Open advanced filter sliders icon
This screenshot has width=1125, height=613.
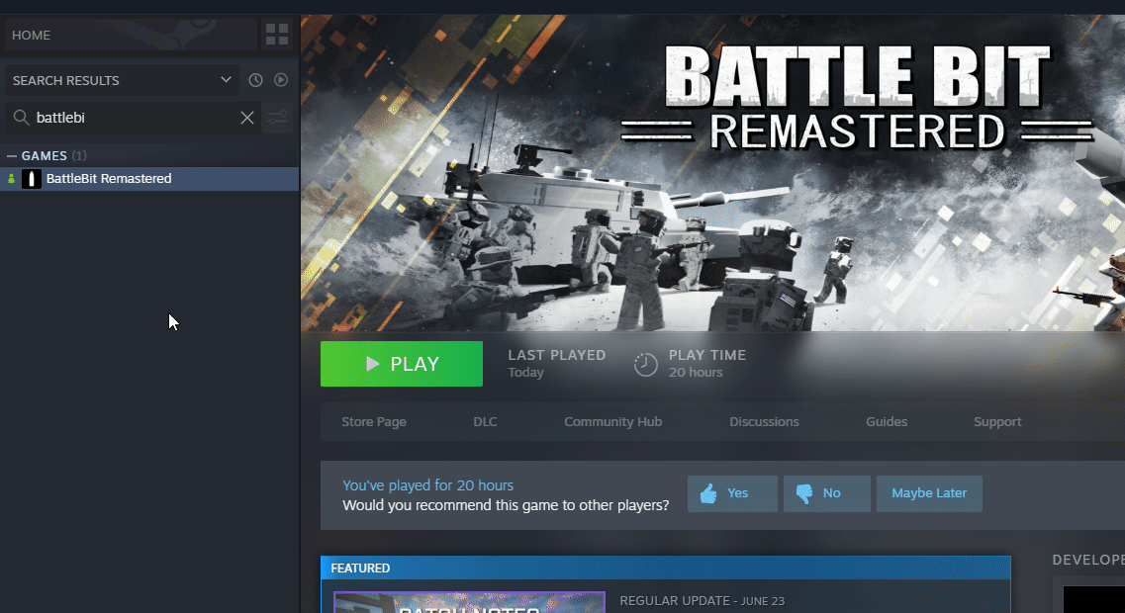click(278, 119)
